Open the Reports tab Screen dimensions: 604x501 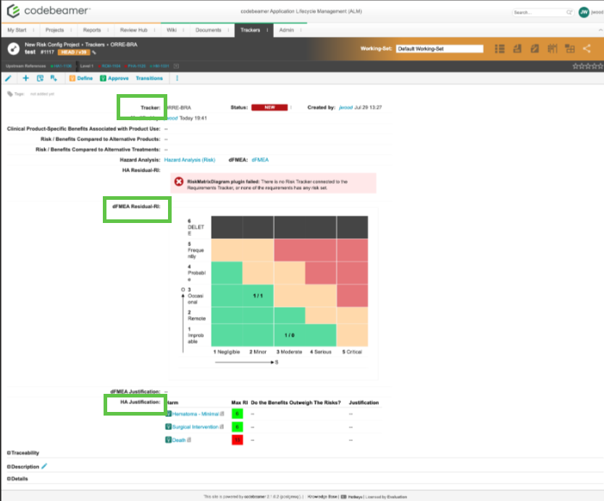coord(92,30)
